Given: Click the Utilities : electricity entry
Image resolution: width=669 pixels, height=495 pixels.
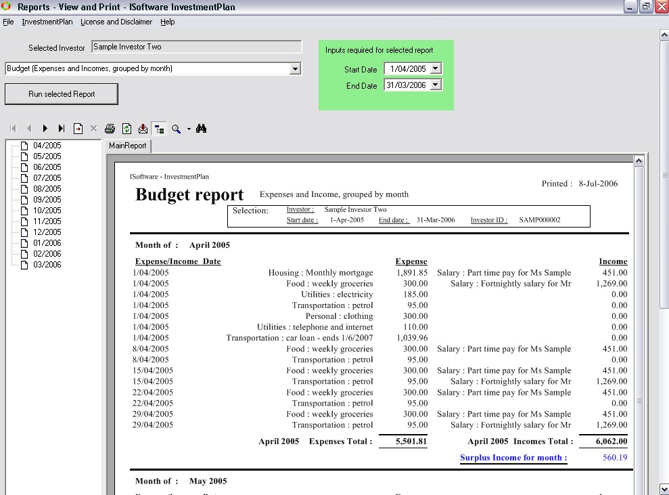Looking at the screenshot, I should [337, 295].
